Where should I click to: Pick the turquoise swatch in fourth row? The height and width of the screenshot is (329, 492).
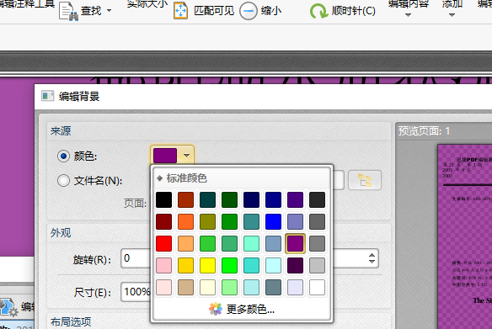(x=251, y=266)
